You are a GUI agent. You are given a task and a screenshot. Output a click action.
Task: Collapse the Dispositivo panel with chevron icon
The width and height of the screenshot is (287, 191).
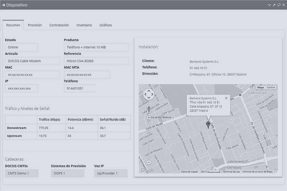pos(269,5)
